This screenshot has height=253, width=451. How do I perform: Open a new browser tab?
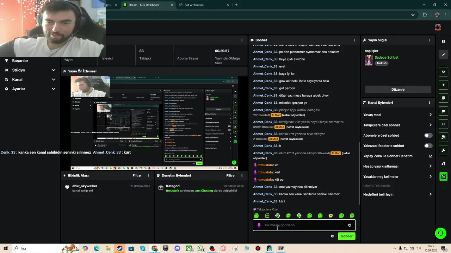point(236,5)
